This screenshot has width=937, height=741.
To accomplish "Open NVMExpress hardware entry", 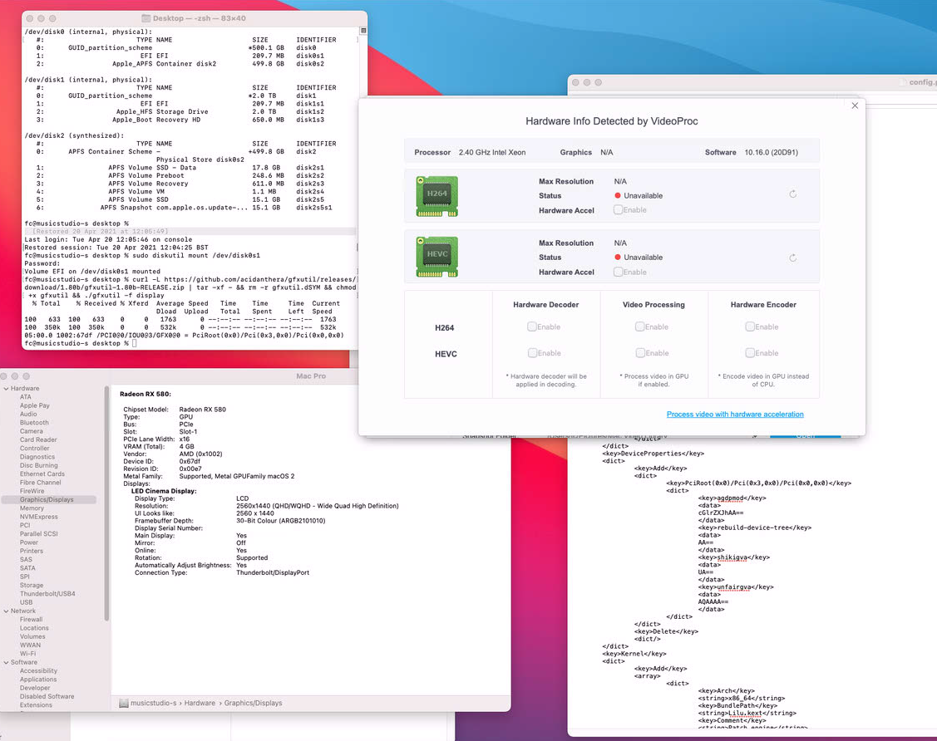I will coord(39,517).
